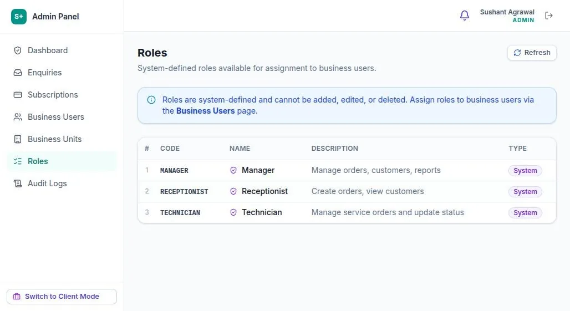Image resolution: width=570 pixels, height=311 pixels.
Task: Click the subtitle about system-defined roles
Action: click(x=257, y=68)
